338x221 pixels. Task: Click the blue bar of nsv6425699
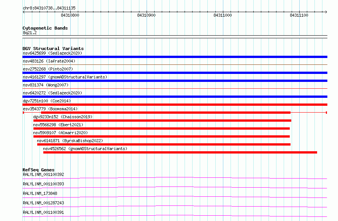click(x=175, y=57)
